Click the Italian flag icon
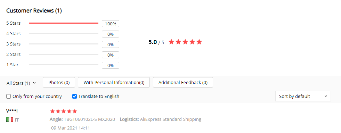 (x=10, y=119)
